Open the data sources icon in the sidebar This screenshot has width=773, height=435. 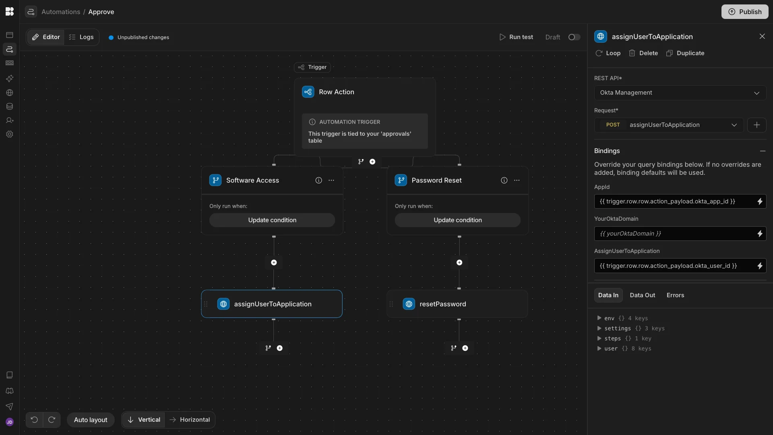tap(10, 107)
